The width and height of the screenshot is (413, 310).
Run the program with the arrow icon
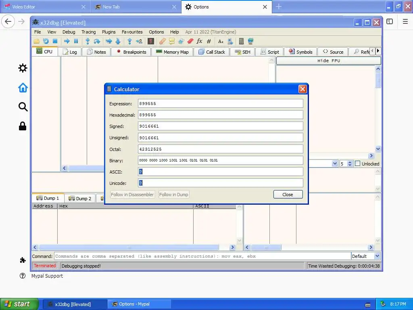(67, 41)
